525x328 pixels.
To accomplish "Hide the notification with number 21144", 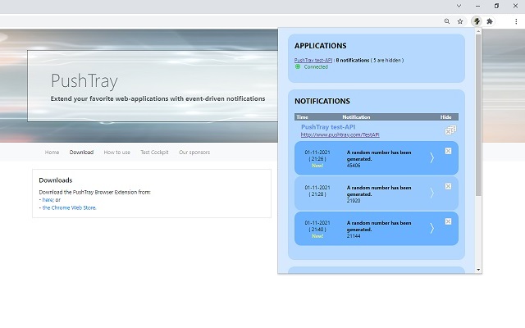I will 448,221.
